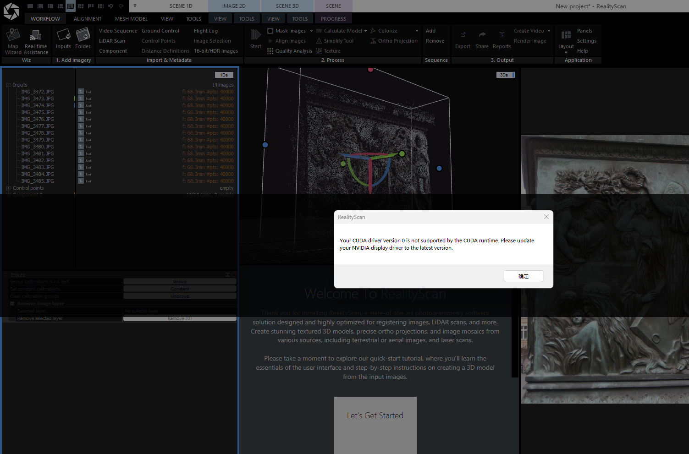Viewport: 689px width, 454px height.
Task: Click the green handle on rotation gizmo
Action: [x=402, y=154]
